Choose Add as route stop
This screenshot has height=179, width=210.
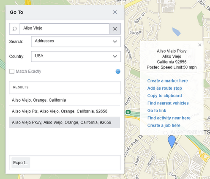pyautogui.click(x=164, y=88)
